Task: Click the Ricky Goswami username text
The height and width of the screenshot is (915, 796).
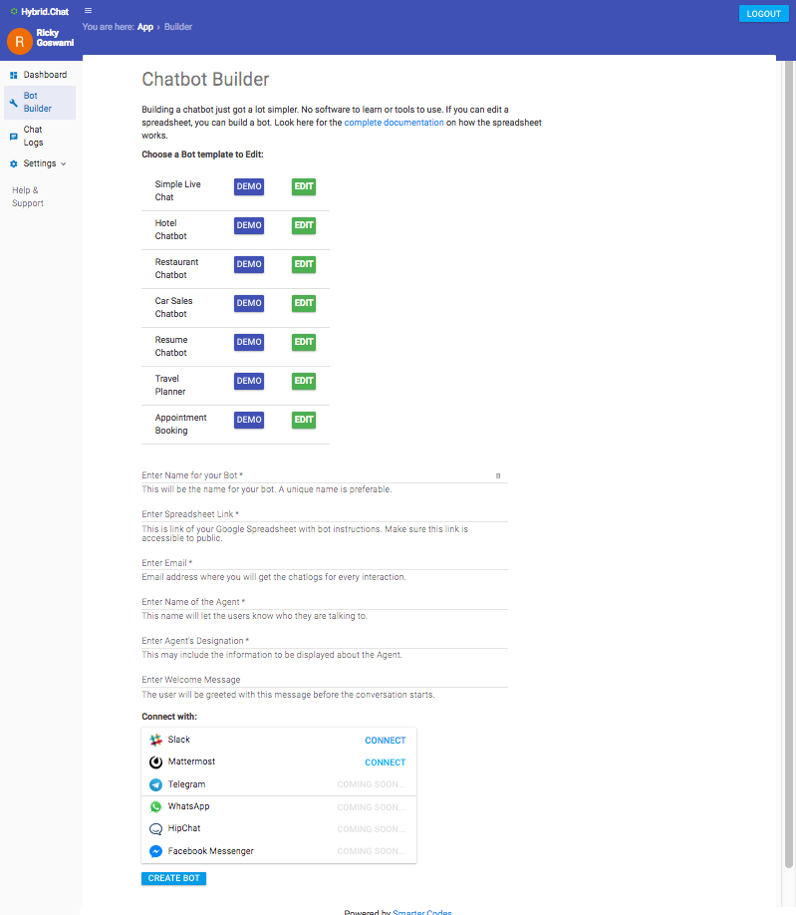Action: 55,38
